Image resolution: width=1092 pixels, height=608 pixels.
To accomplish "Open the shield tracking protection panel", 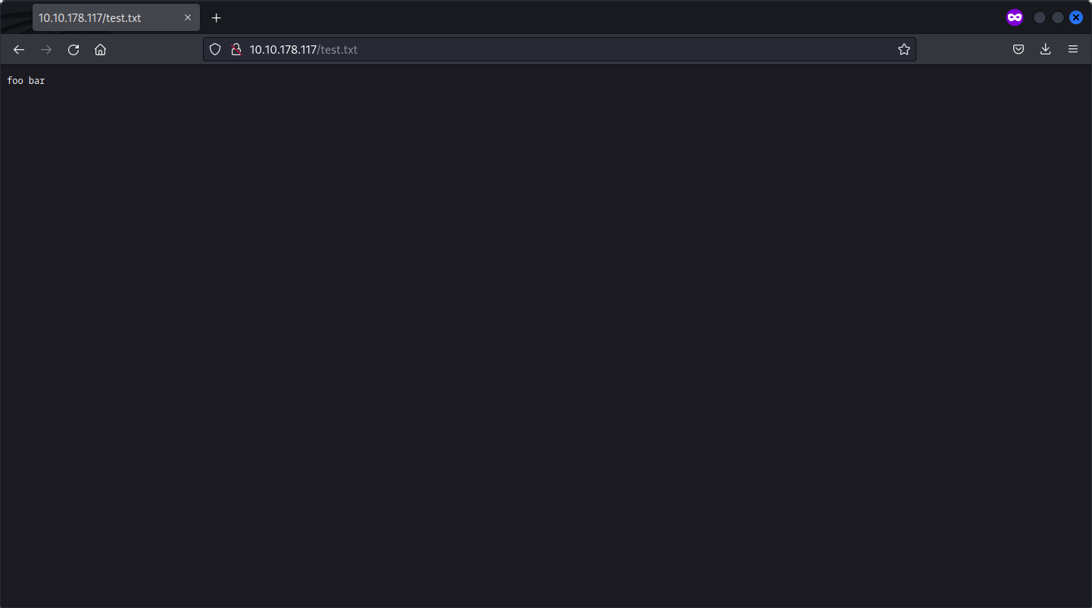I will pyautogui.click(x=215, y=49).
